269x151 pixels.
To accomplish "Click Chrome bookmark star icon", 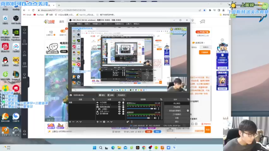I will tap(204, 10).
